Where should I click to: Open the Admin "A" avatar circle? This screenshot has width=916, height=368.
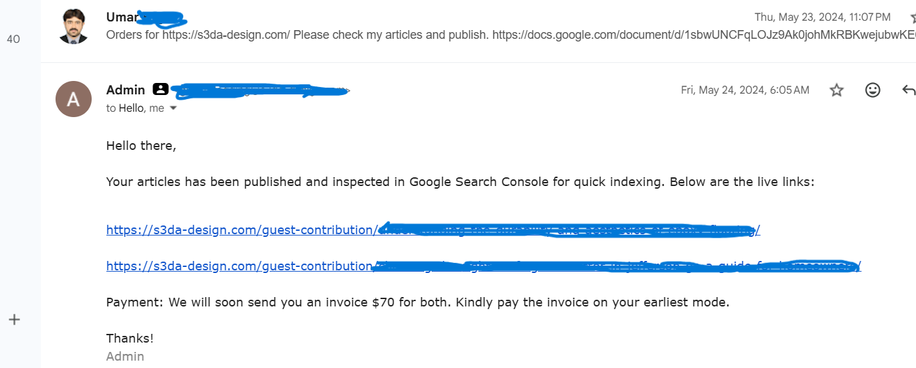[x=74, y=99]
